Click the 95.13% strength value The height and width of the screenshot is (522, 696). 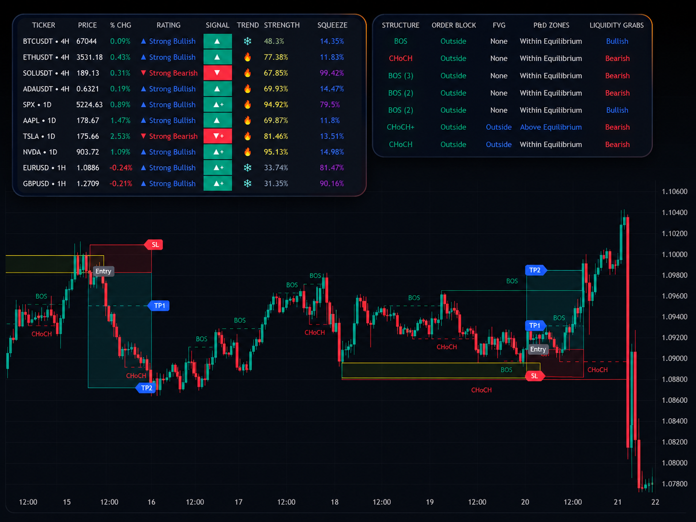coord(276,152)
